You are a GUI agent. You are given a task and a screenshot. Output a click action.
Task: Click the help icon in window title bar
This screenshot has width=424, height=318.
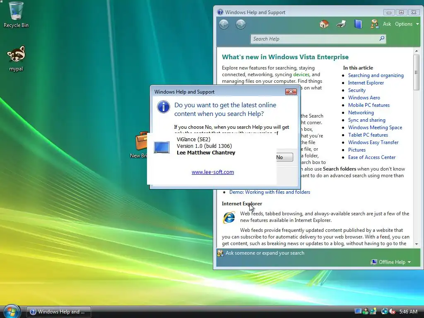[x=220, y=12]
